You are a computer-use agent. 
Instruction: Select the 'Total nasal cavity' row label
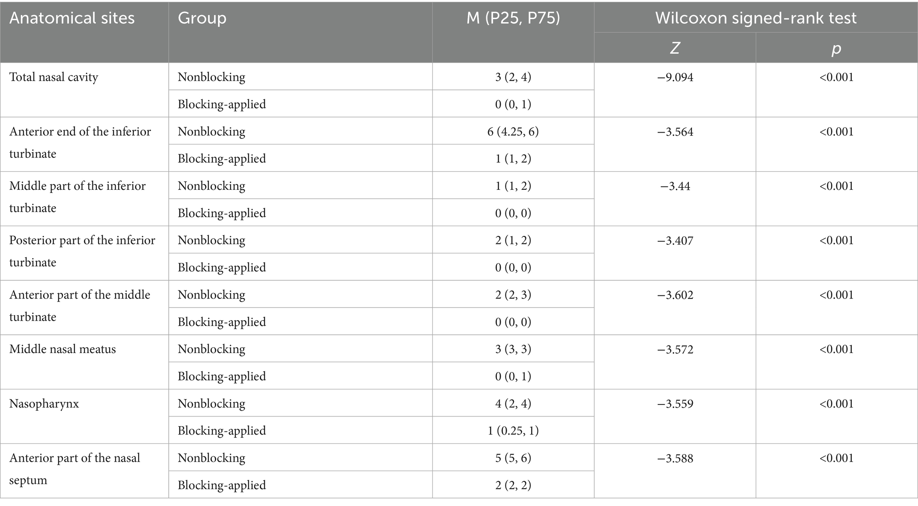[x=54, y=77]
